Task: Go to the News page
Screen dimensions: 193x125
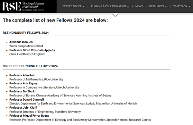Action: [139, 6]
